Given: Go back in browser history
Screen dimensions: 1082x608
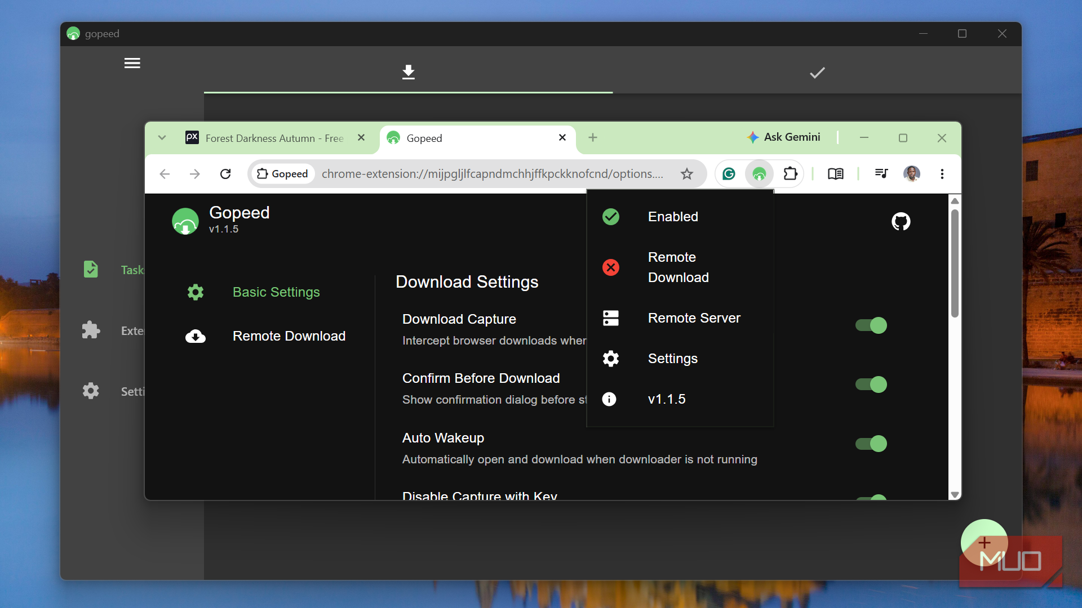Looking at the screenshot, I should [x=165, y=174].
